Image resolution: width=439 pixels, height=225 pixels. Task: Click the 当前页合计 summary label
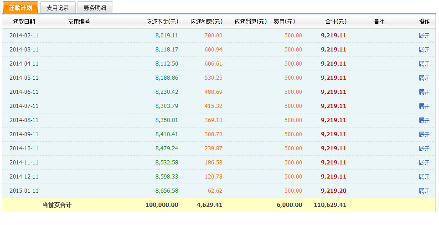[57, 205]
